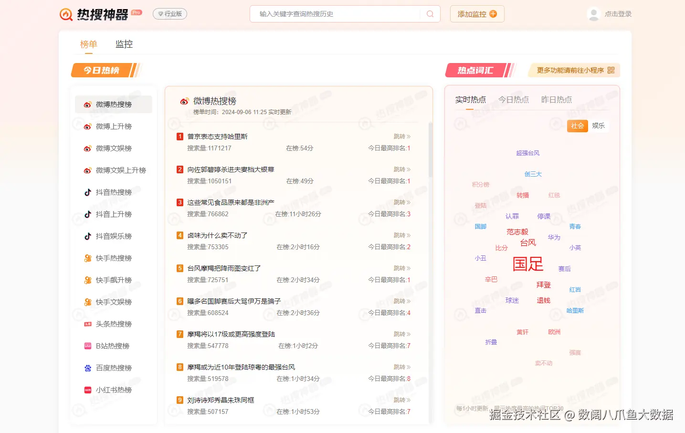Image resolution: width=685 pixels, height=433 pixels.
Task: Click 跳转 for 这些常见食品原来都是非洲产
Action: click(402, 202)
